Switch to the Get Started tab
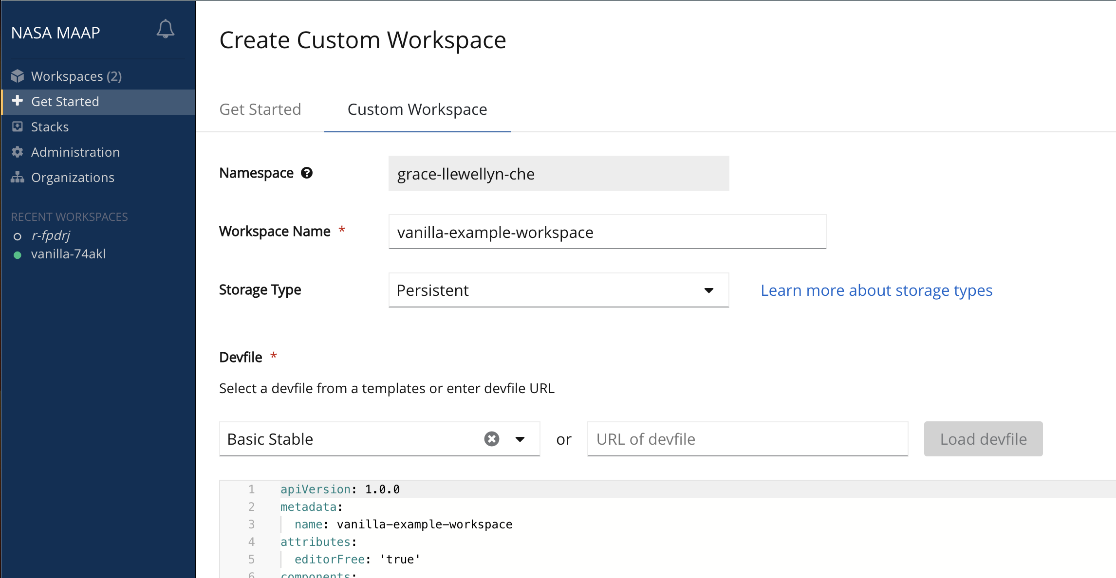The width and height of the screenshot is (1116, 578). coord(260,109)
